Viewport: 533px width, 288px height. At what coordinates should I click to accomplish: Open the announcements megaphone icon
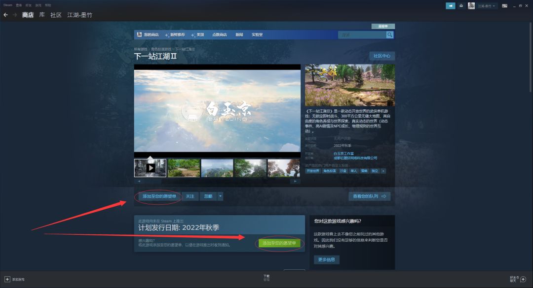(x=451, y=6)
